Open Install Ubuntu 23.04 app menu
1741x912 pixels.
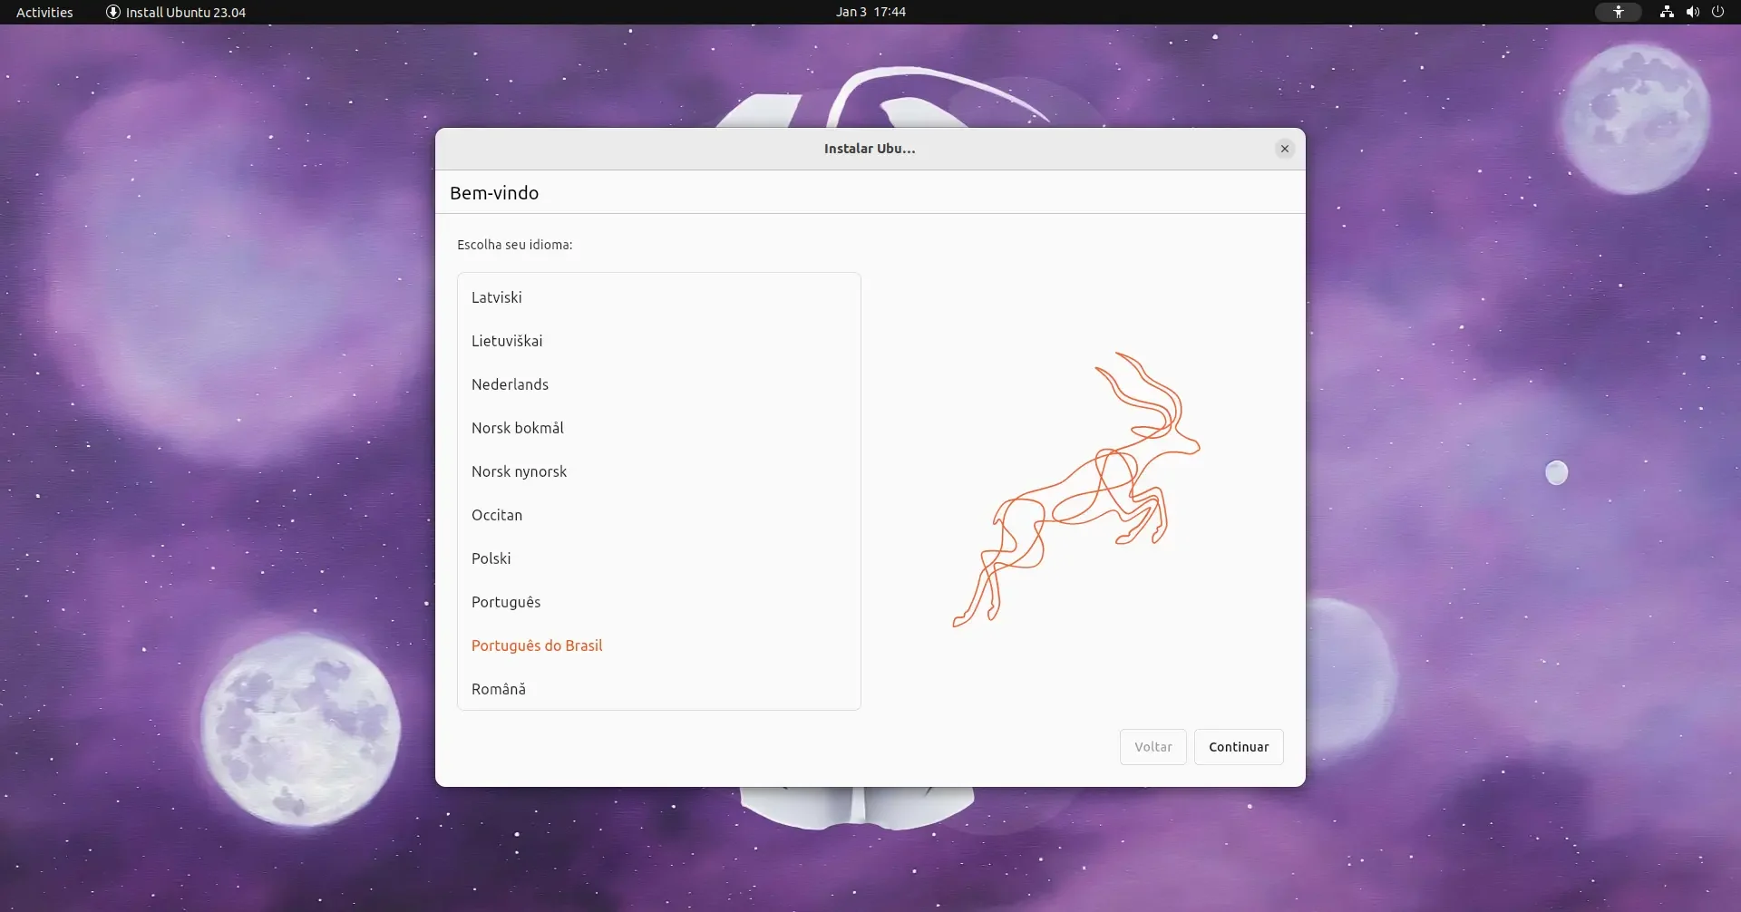[176, 12]
